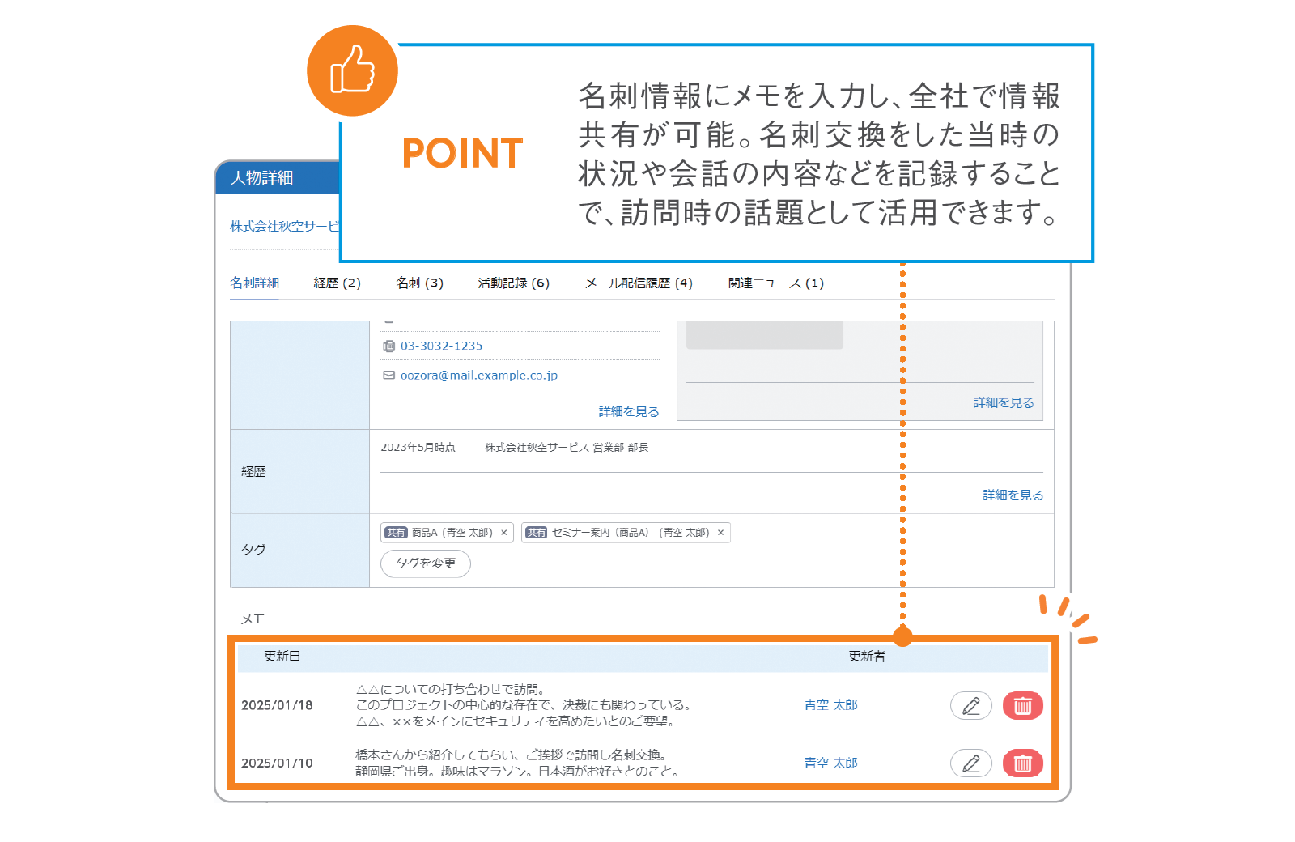The width and height of the screenshot is (1295, 842).
Task: Switch to the 経歴 (2) tab
Action: click(337, 283)
